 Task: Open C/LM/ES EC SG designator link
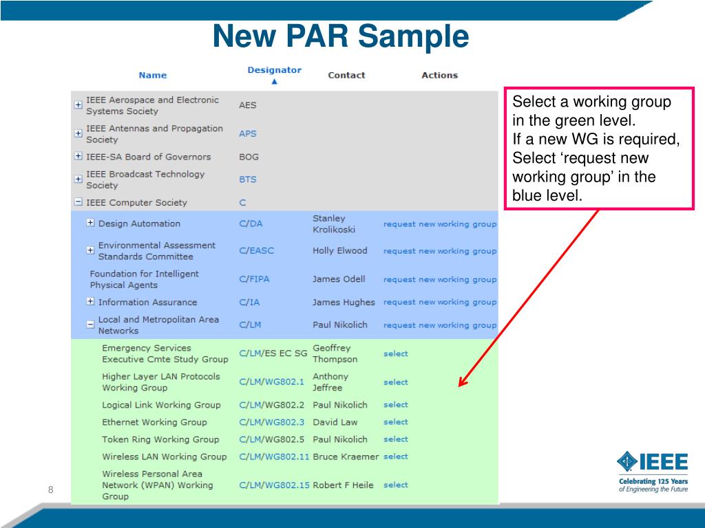coord(273,353)
